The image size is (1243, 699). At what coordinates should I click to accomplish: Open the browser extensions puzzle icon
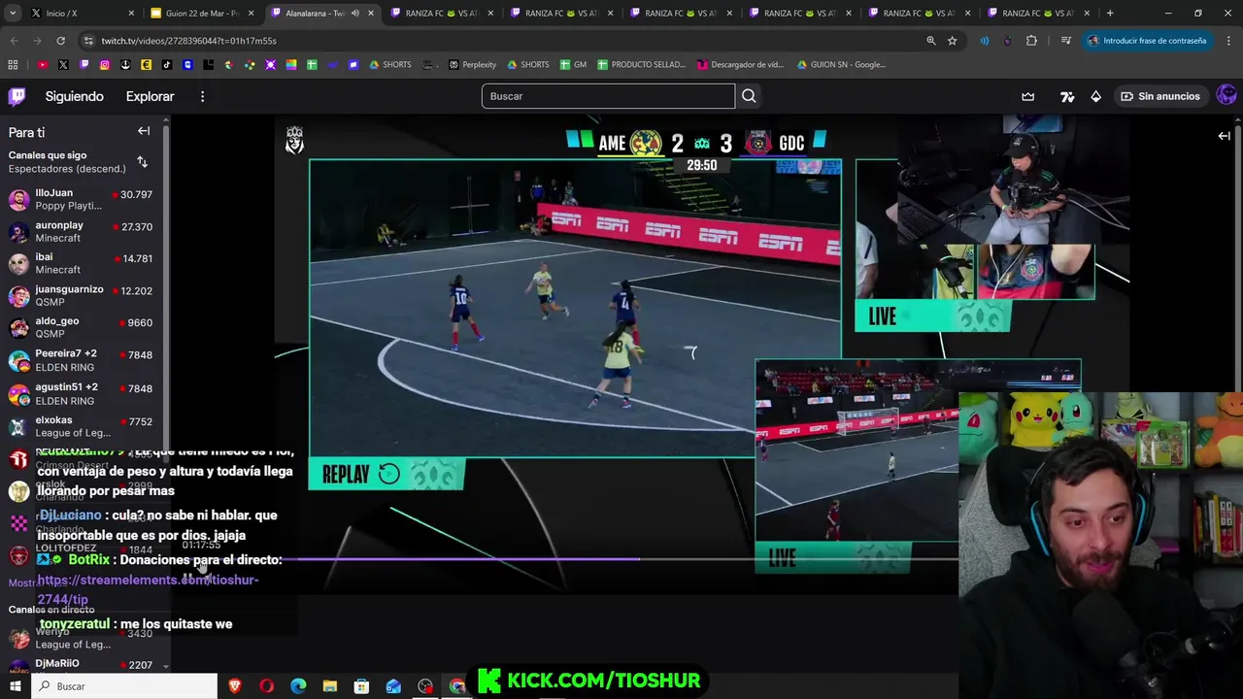pos(1031,41)
